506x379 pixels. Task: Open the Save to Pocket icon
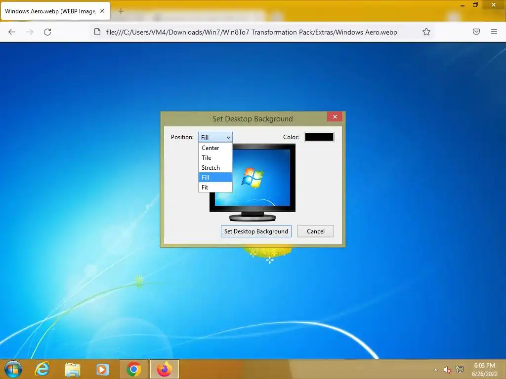(476, 32)
